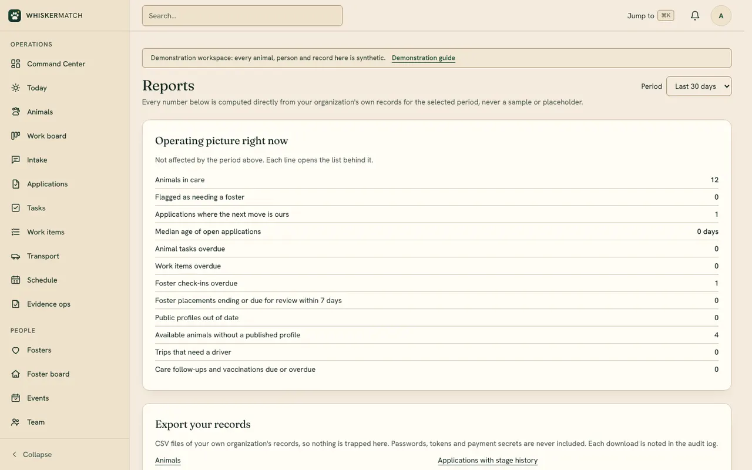Click the Animals paw icon in sidebar

click(16, 112)
